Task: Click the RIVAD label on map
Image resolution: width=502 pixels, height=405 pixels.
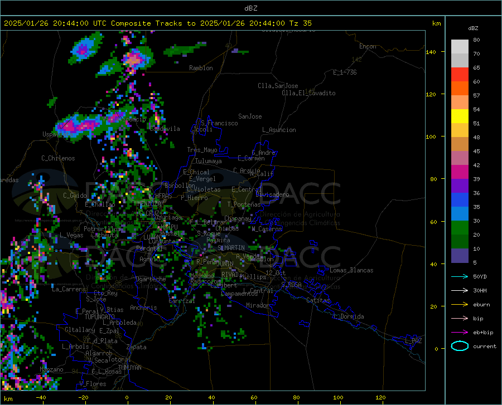Action: (x=230, y=274)
